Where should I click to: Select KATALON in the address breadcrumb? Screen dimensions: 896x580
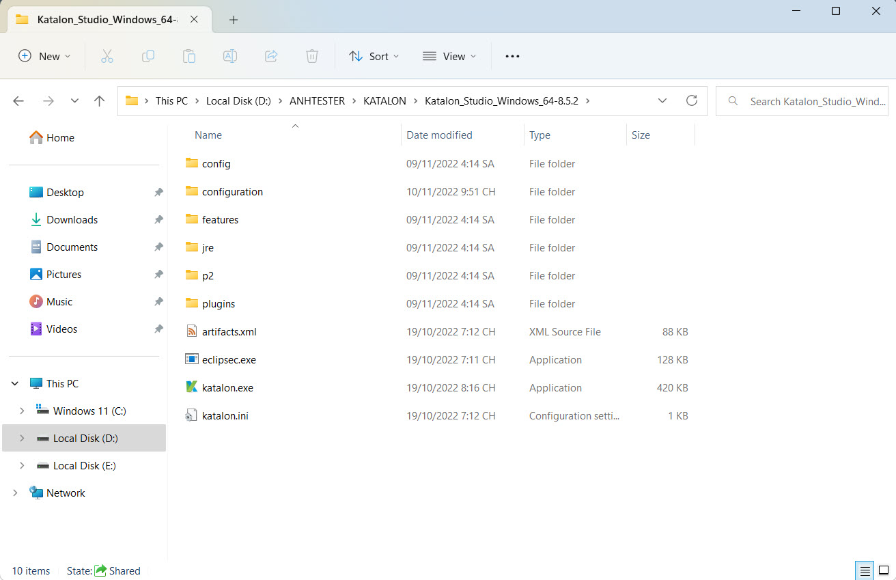click(384, 101)
